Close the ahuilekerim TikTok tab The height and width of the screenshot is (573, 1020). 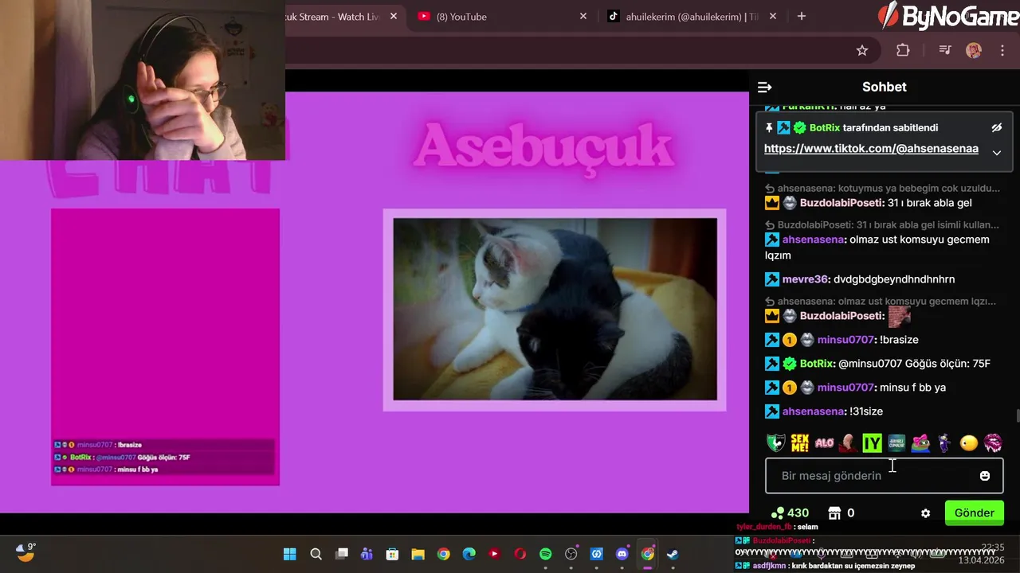click(x=773, y=16)
